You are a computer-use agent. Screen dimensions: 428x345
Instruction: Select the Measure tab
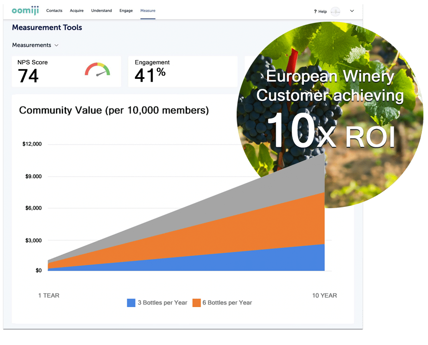point(148,11)
